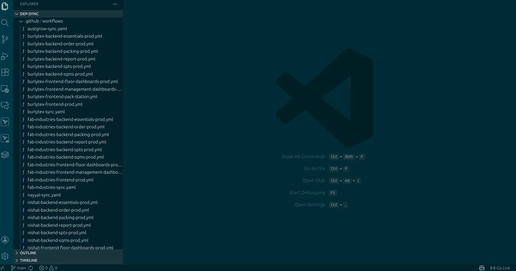Open the Search view in the activity bar
516x271 pixels.
point(5,23)
